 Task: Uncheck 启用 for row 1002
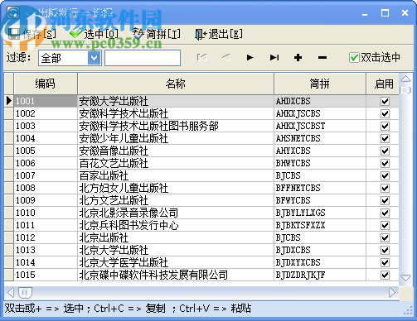pos(385,113)
